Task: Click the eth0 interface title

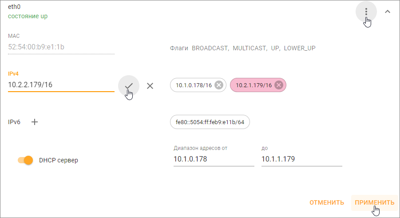Action: [x=14, y=7]
